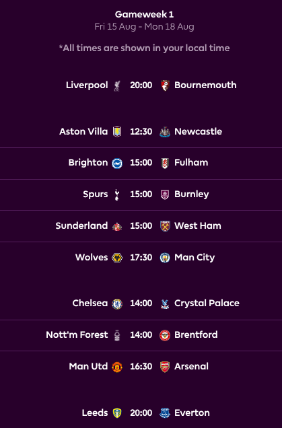Screen dimensions: 282x428
Task: Click the Brentford bee badge
Action: [x=165, y=335]
